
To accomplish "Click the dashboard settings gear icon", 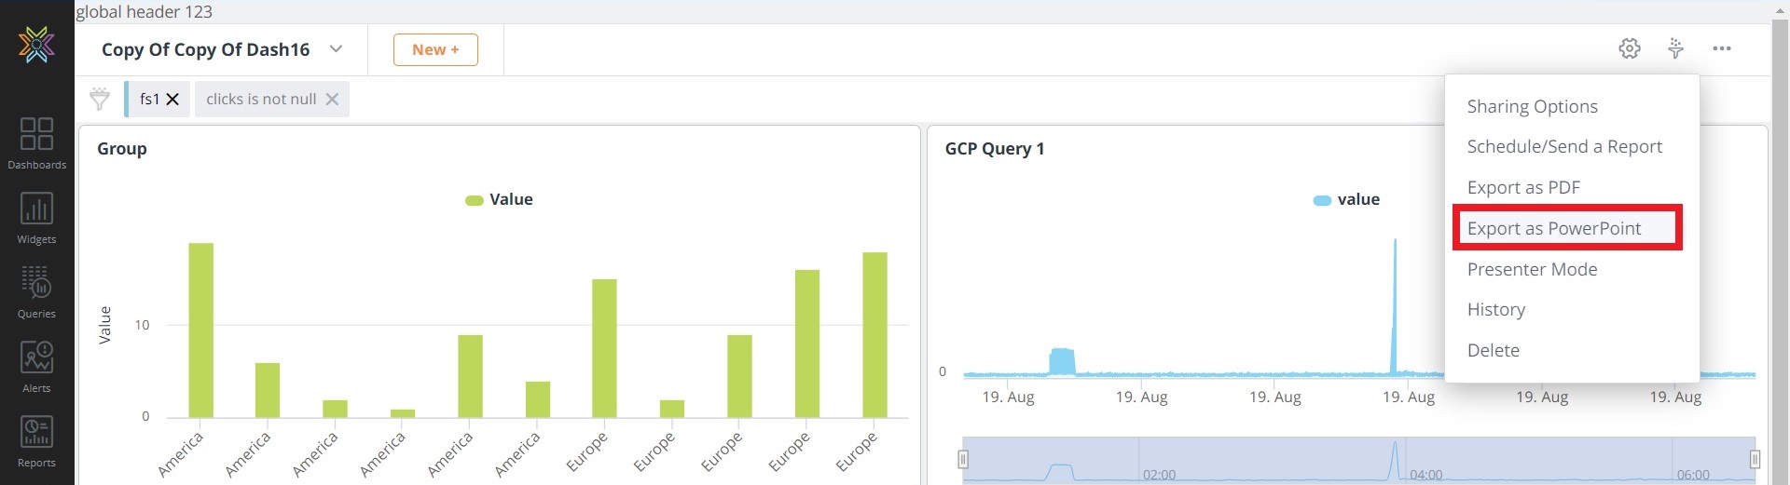I will [x=1629, y=48].
